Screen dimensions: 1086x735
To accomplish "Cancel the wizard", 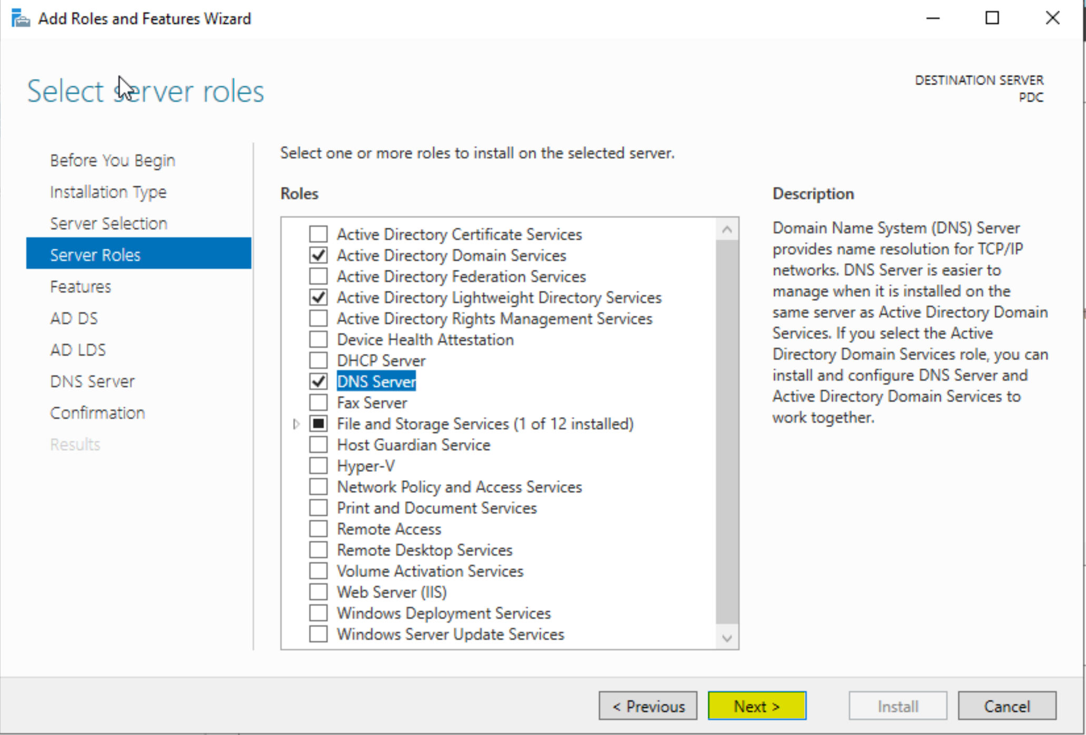I will [x=1007, y=706].
